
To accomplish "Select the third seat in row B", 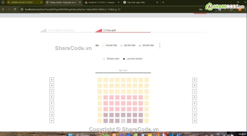I will click(111, 86).
